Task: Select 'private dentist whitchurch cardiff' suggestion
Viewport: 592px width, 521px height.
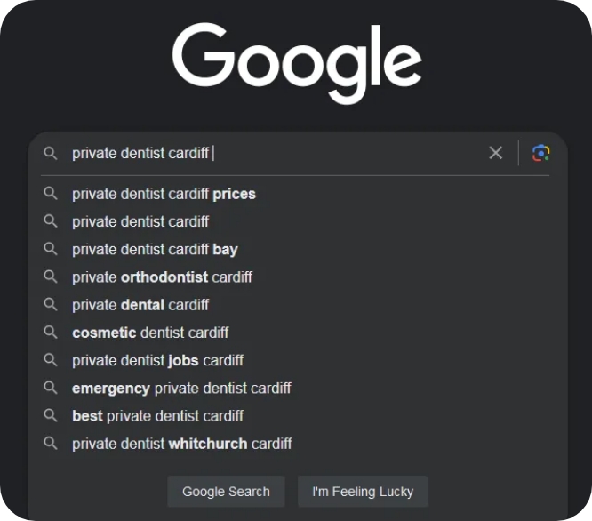Action: pos(181,444)
